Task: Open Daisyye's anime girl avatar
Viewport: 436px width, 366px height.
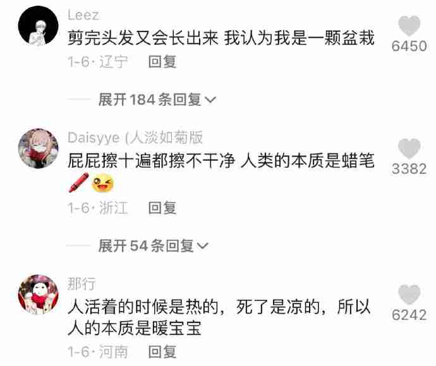Action: (x=39, y=148)
